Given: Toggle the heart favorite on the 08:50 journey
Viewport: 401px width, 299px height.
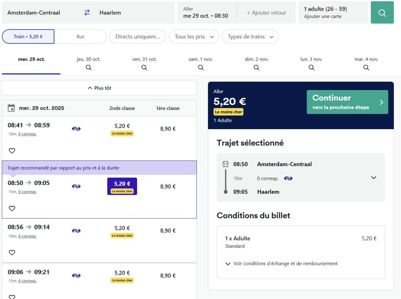Looking at the screenshot, I should point(12,208).
